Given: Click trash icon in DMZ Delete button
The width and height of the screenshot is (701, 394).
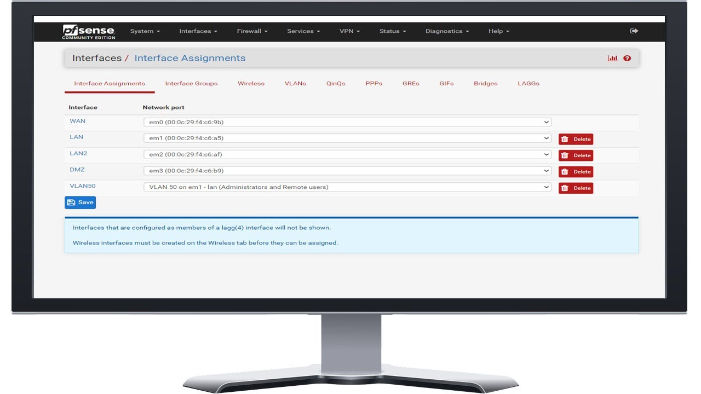Looking at the screenshot, I should [565, 172].
